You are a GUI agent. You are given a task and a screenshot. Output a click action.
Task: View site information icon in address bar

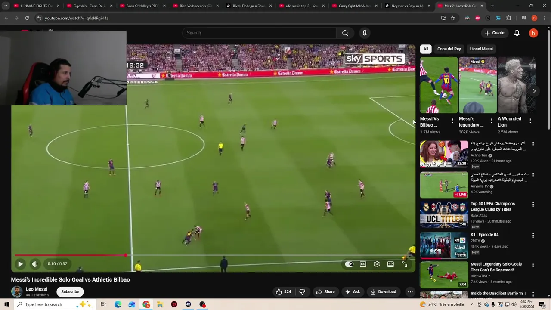click(x=39, y=18)
